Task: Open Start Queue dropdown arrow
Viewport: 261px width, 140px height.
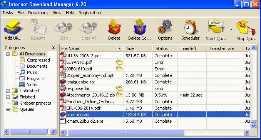Action: [x=231, y=30]
